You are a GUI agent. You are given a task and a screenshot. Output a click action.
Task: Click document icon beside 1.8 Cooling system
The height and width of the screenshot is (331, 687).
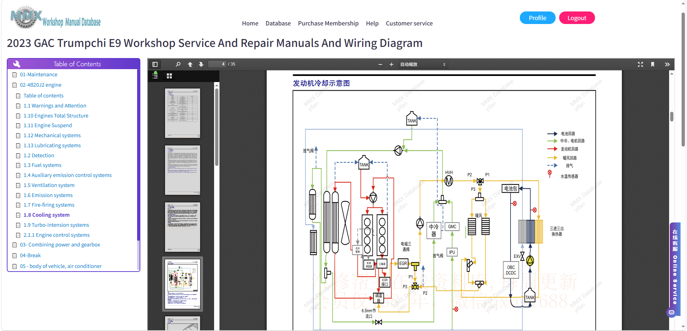tap(18, 215)
